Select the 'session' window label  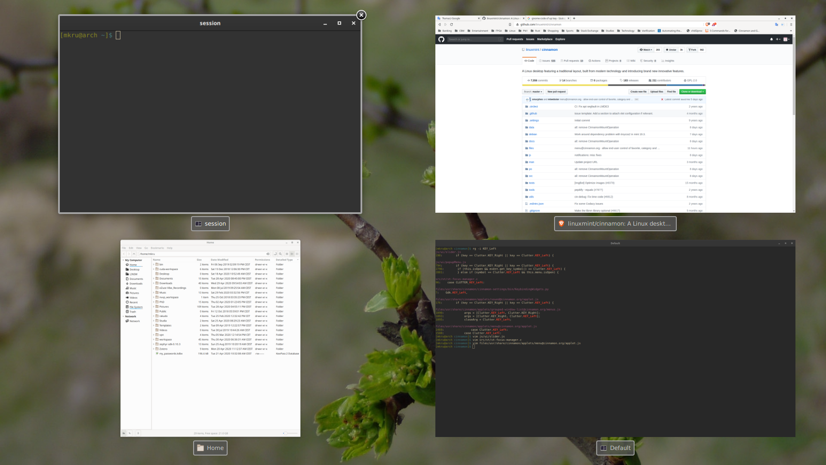pyautogui.click(x=210, y=224)
